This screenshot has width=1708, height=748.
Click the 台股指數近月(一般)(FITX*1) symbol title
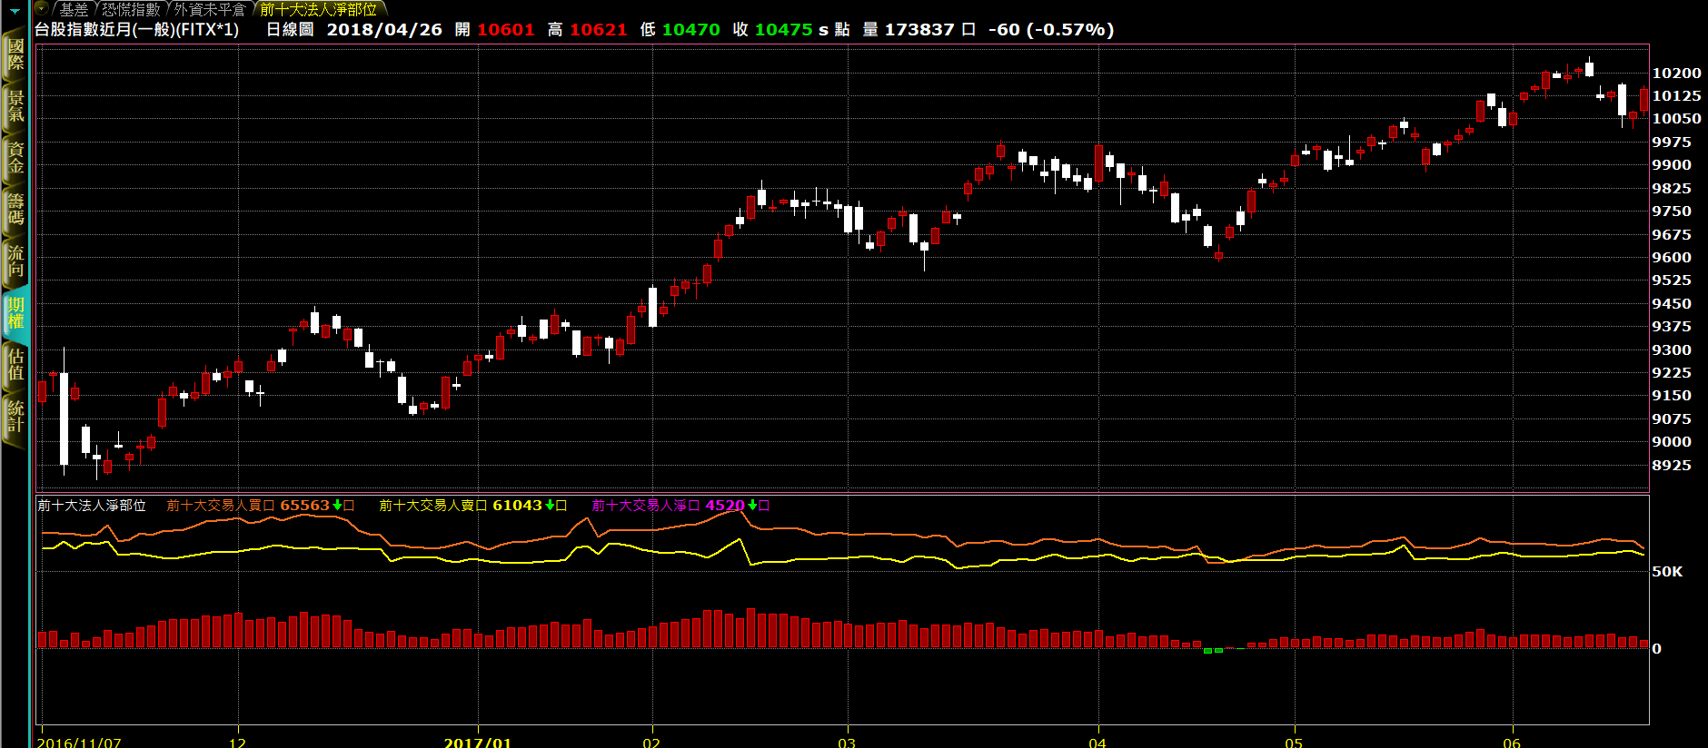point(137,30)
